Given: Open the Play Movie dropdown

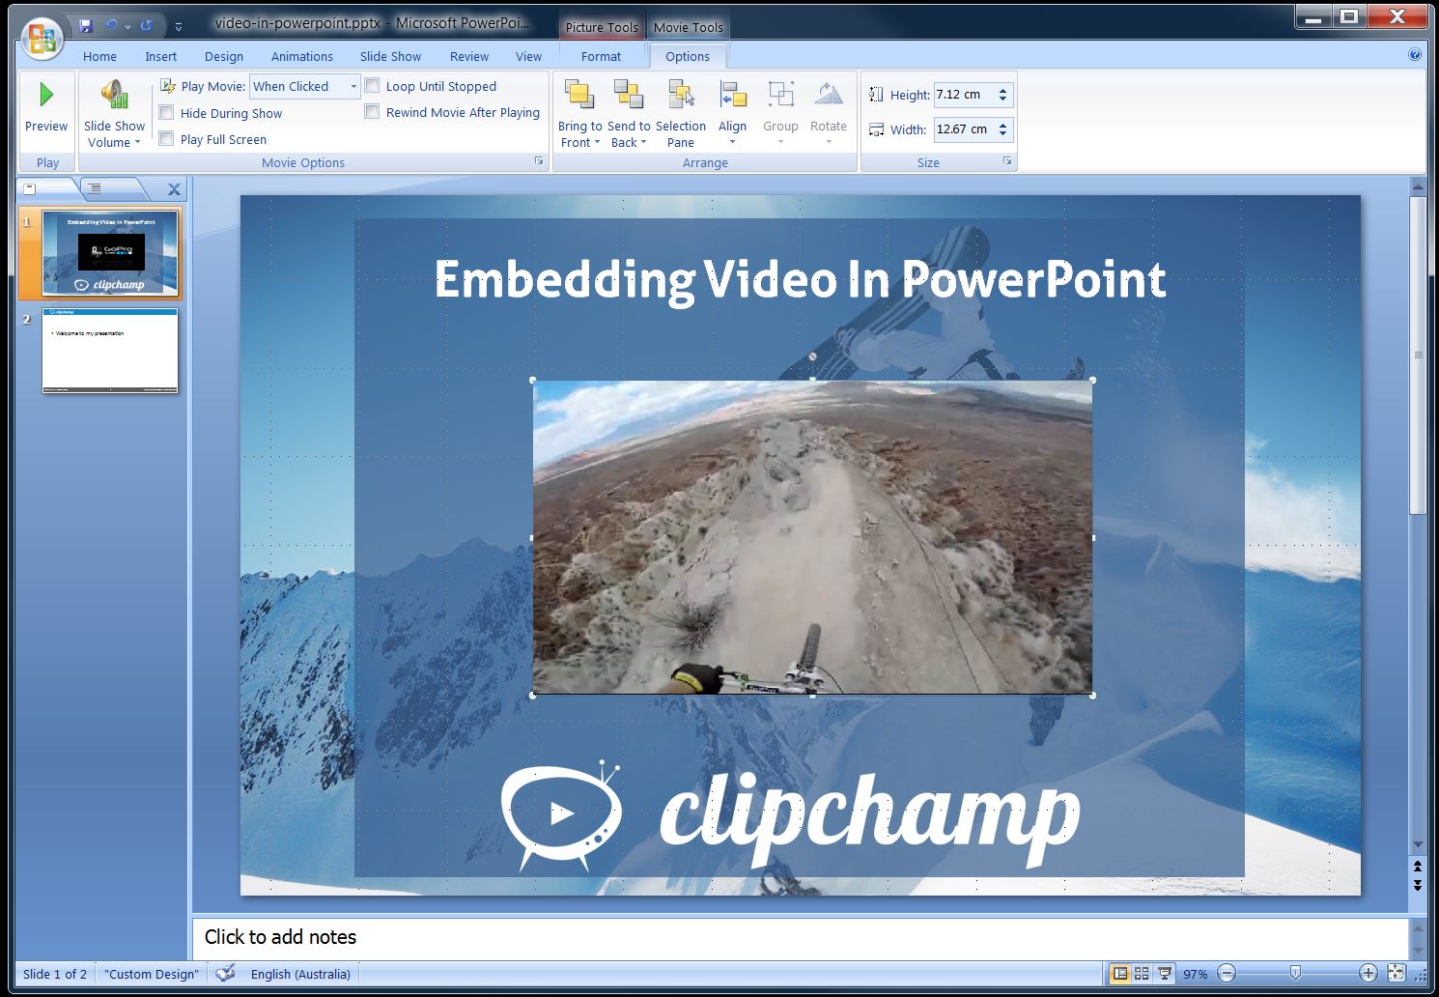Looking at the screenshot, I should click(353, 86).
